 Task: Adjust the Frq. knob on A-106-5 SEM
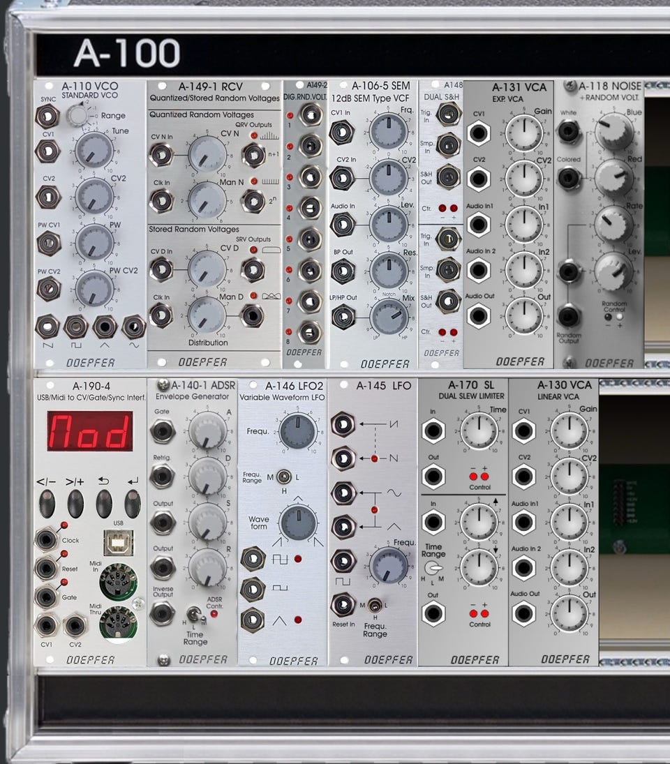(x=388, y=132)
